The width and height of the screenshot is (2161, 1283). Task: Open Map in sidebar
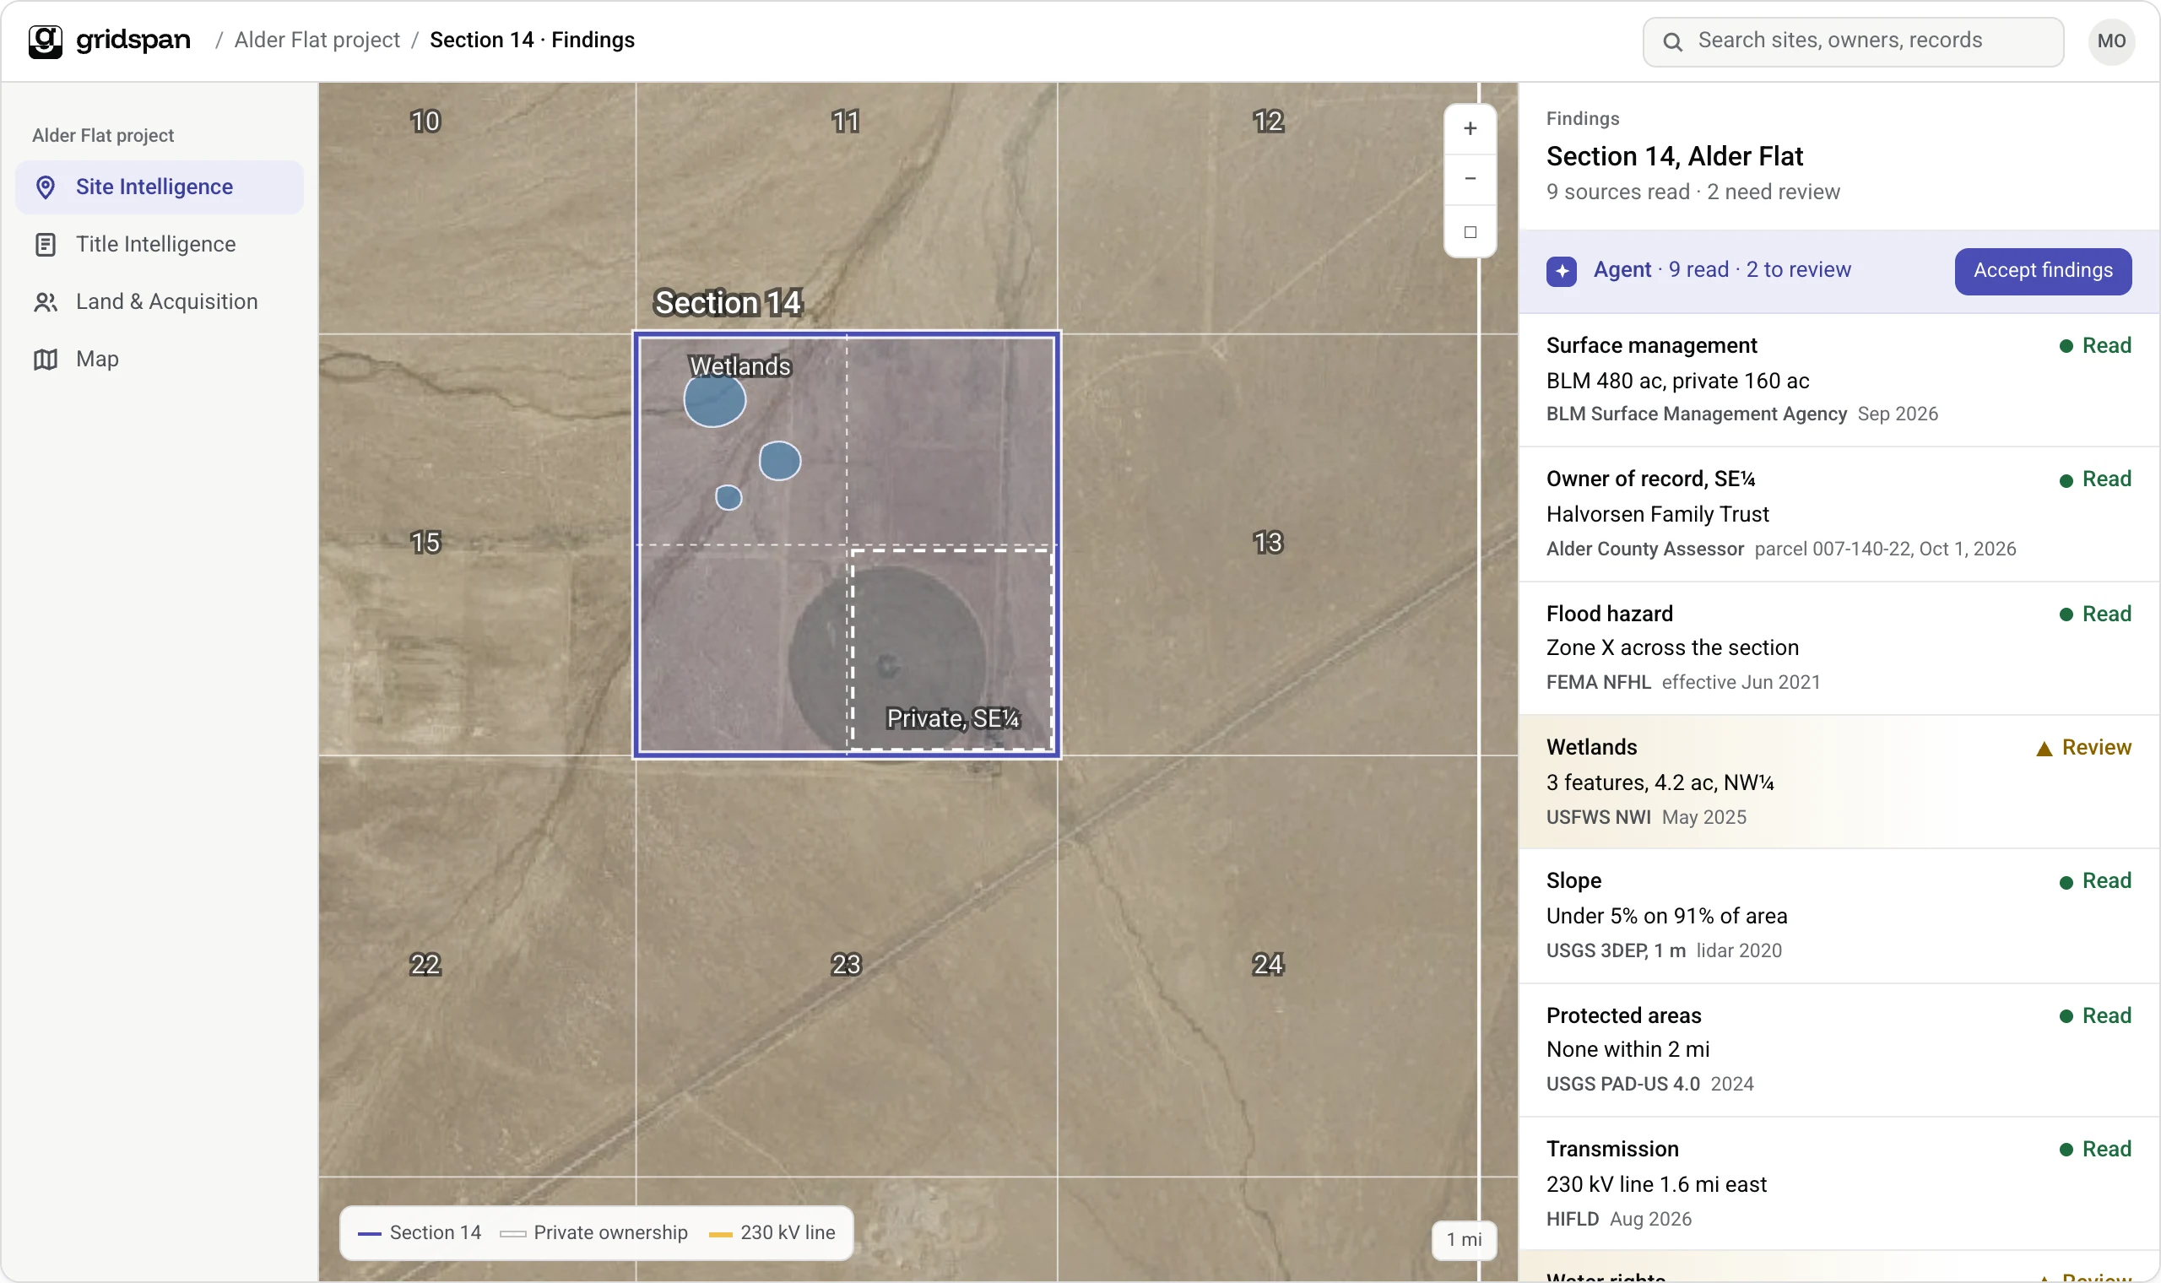(159, 359)
